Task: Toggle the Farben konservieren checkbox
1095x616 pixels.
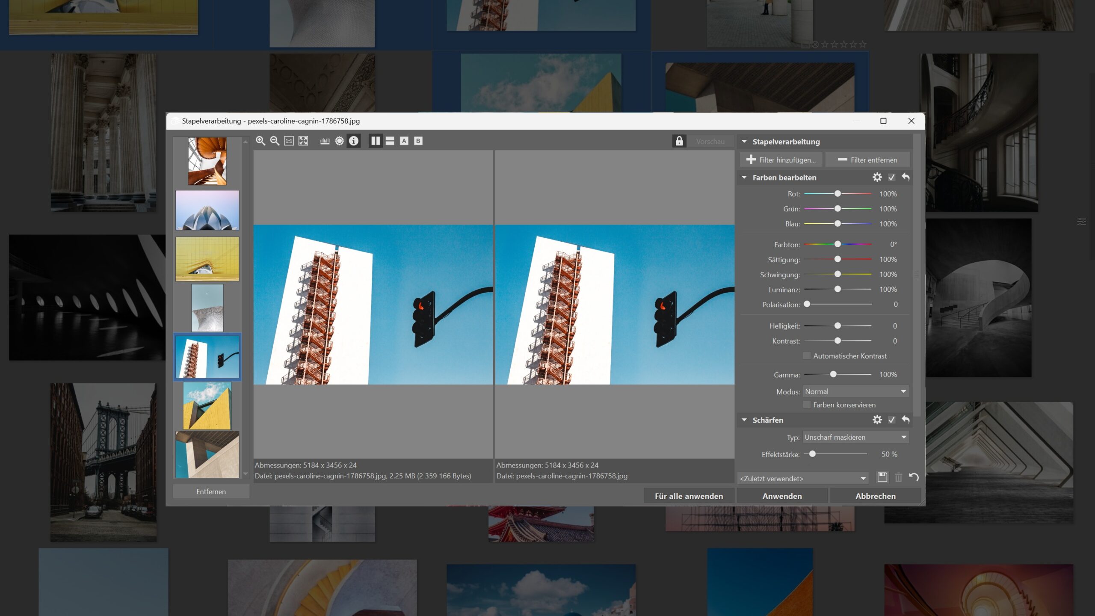Action: coord(807,405)
